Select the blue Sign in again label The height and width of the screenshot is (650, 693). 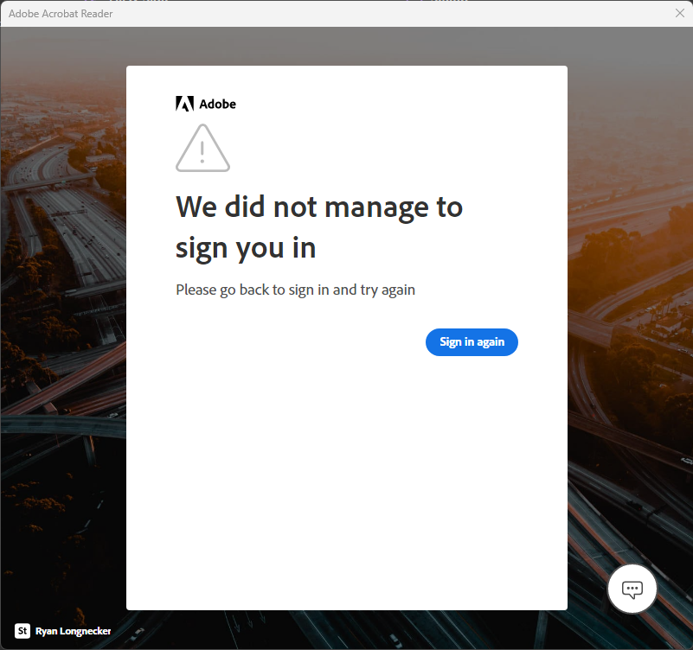pos(472,342)
